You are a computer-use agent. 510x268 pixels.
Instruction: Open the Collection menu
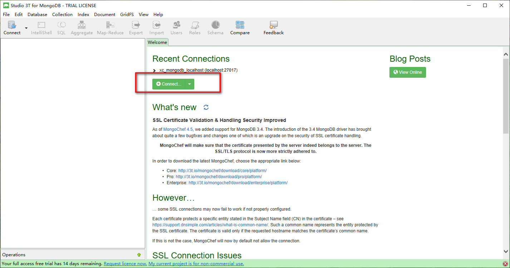click(x=62, y=15)
